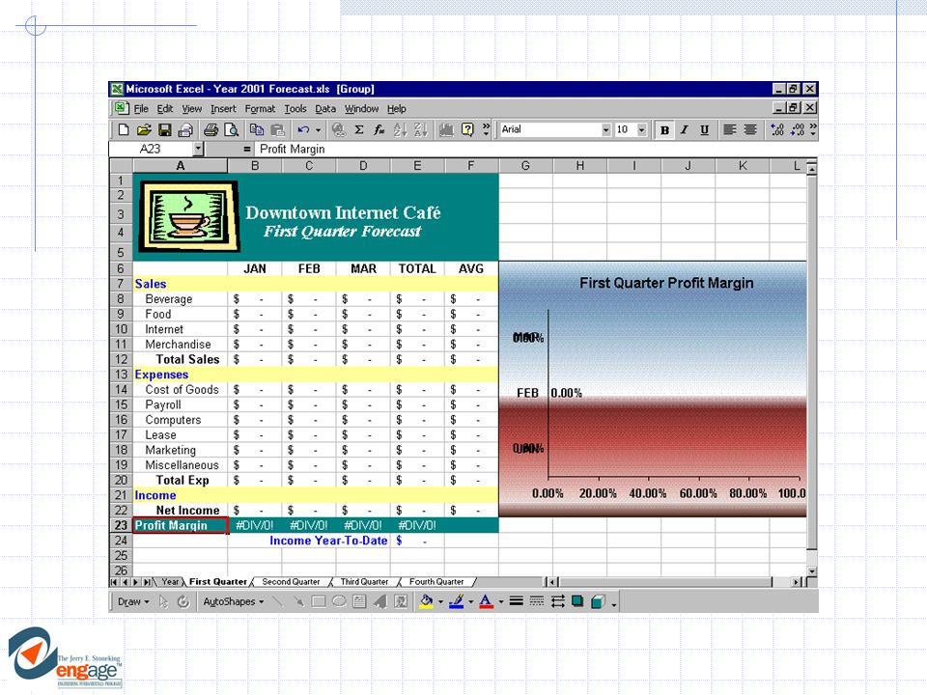
Task: Open the Office Assistant help icon
Action: pyautogui.click(x=467, y=129)
